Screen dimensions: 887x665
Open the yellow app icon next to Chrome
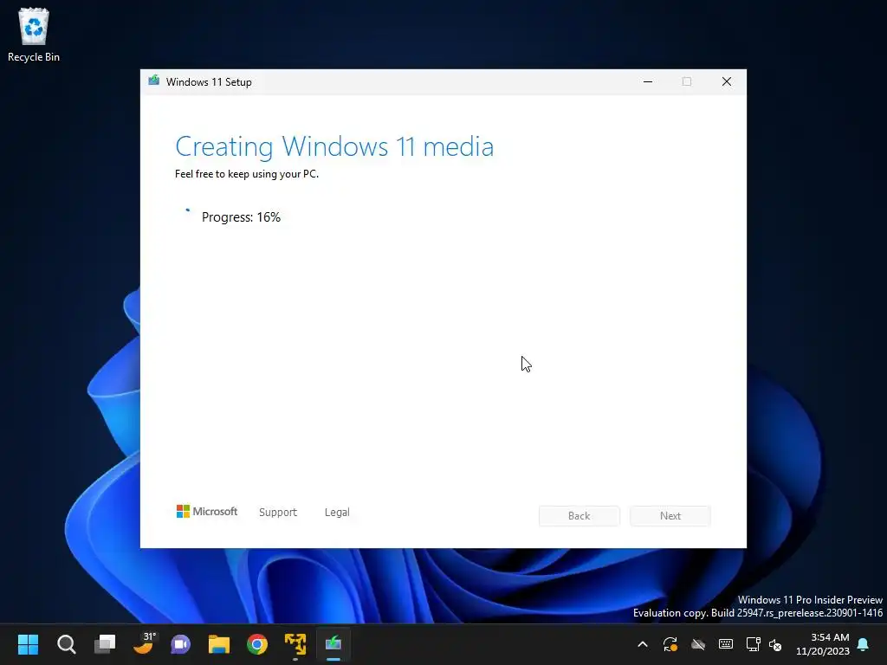pyautogui.click(x=295, y=644)
